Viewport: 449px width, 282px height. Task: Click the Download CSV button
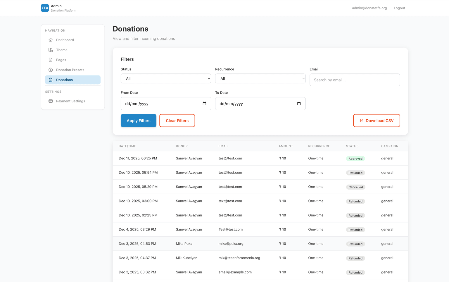tap(377, 120)
